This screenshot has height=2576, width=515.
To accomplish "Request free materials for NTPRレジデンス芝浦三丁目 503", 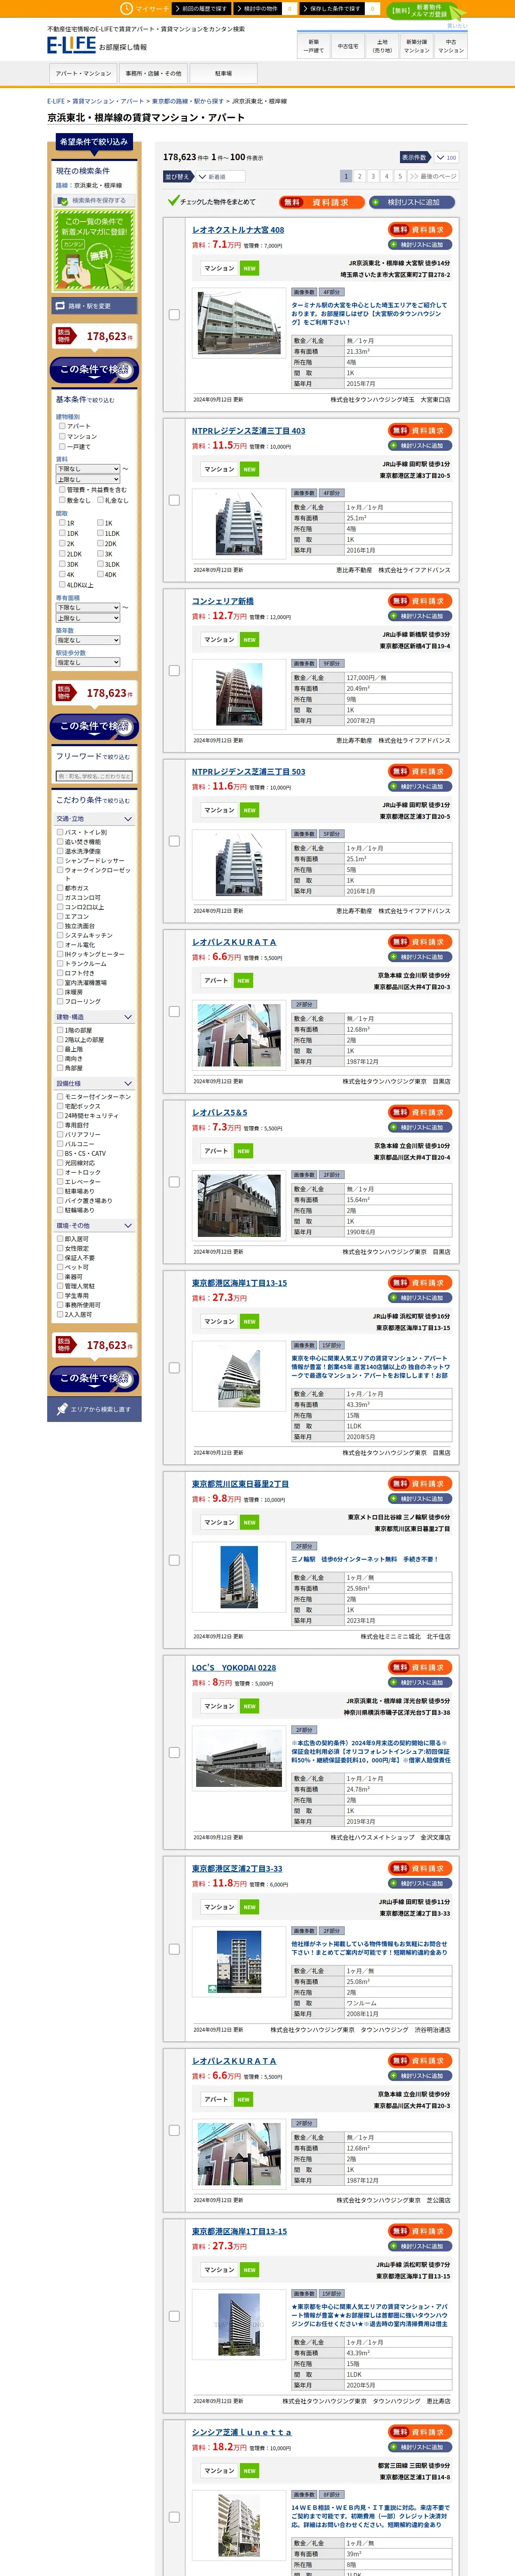I will click(421, 771).
